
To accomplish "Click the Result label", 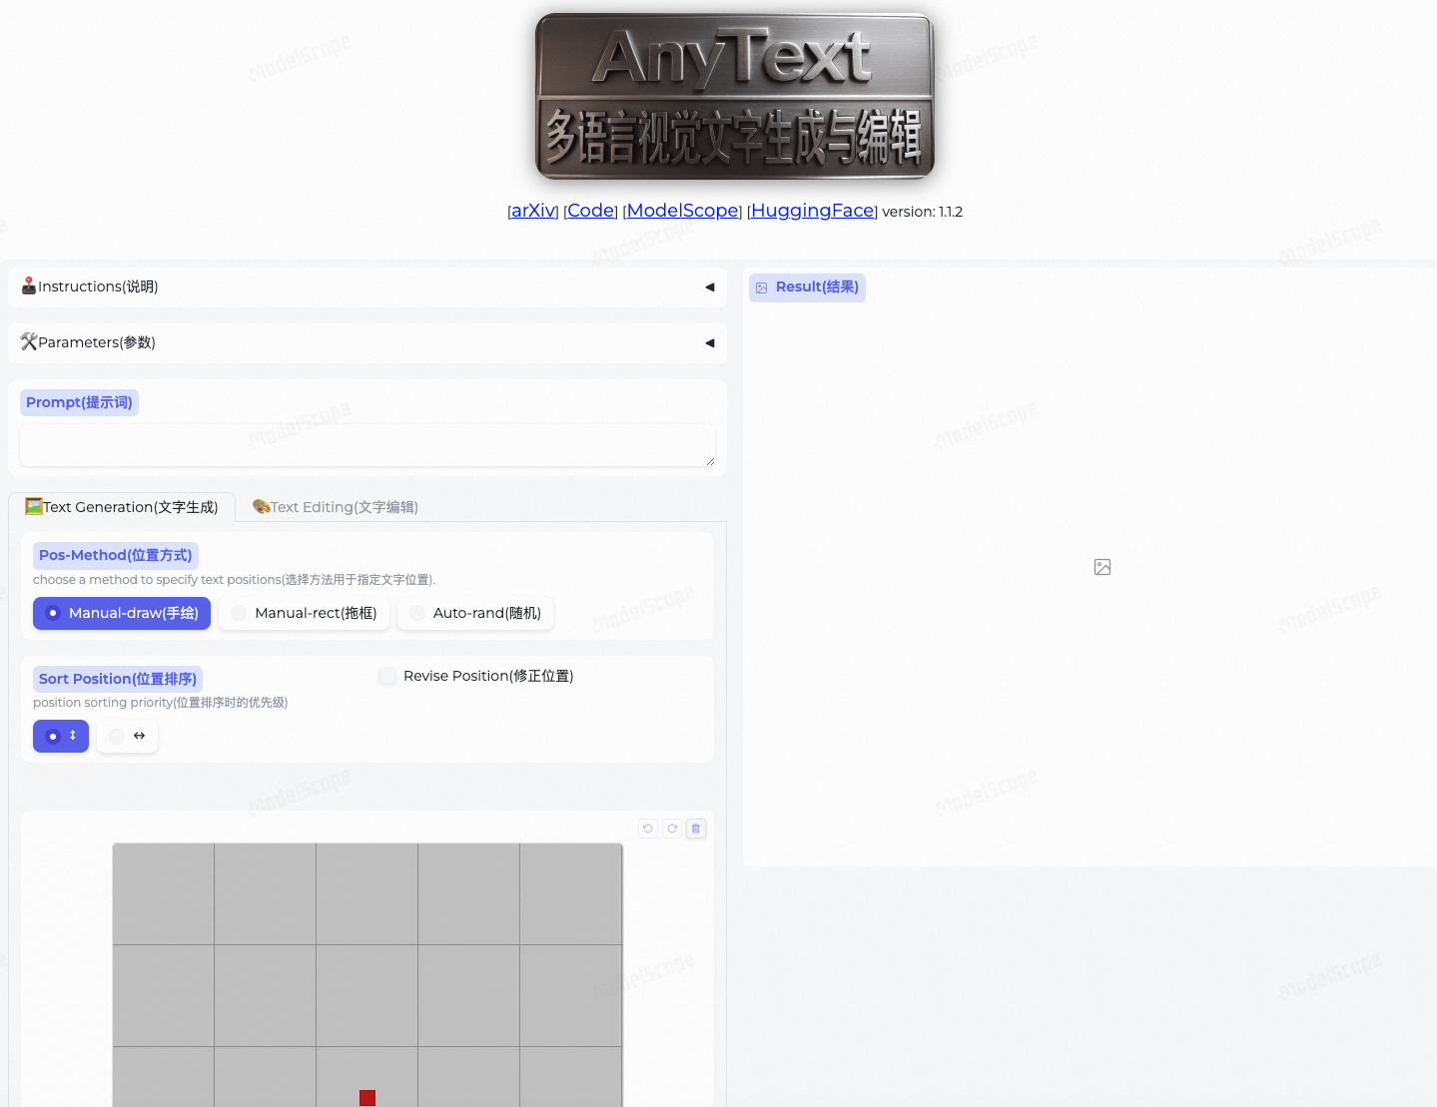I will pos(807,287).
